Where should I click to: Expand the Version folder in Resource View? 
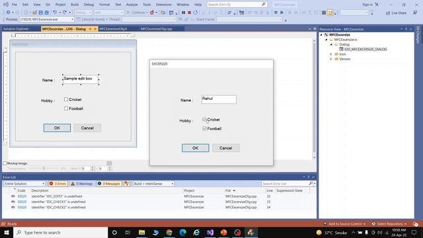pos(331,59)
